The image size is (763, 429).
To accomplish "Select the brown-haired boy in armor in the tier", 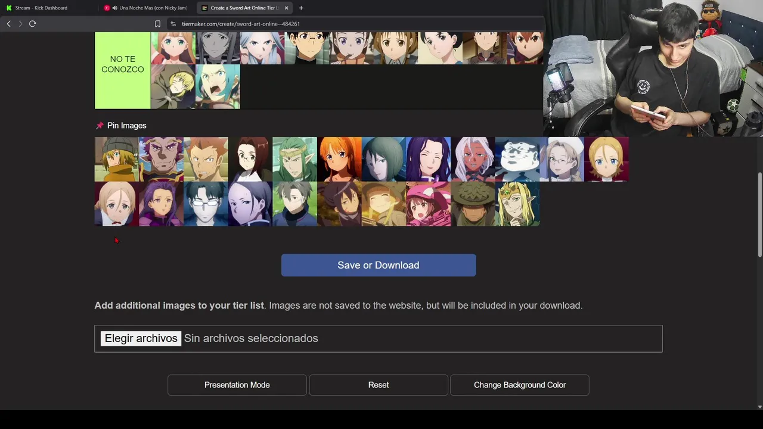I will coord(485,48).
